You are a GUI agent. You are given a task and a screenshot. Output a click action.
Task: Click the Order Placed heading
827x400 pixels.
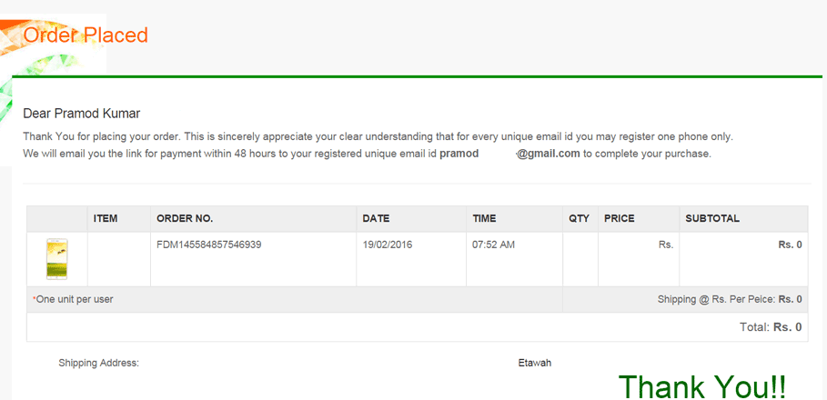point(86,35)
